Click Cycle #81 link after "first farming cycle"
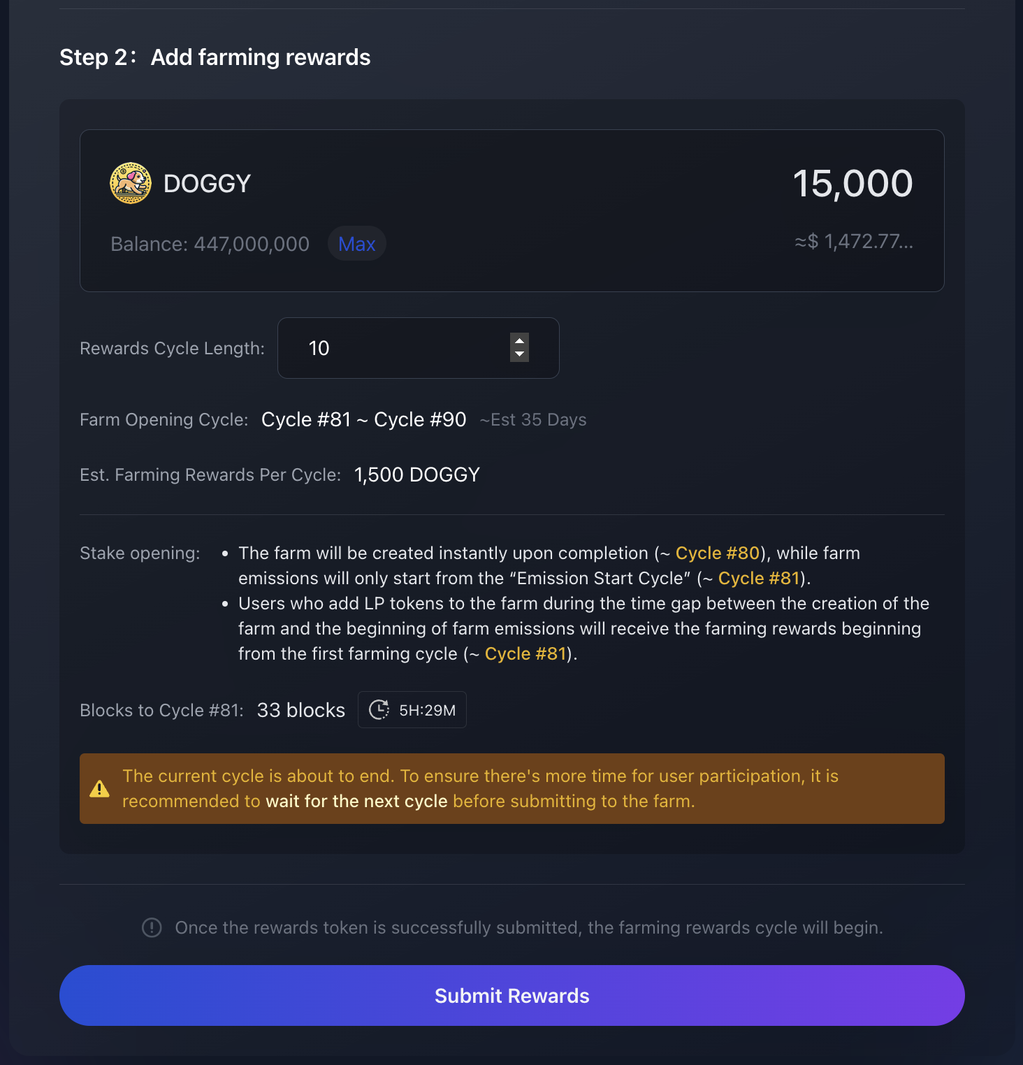The height and width of the screenshot is (1065, 1023). pos(525,653)
